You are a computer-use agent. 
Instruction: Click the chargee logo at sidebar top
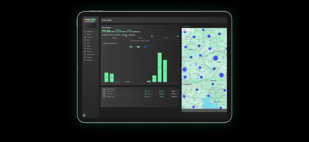click(90, 20)
